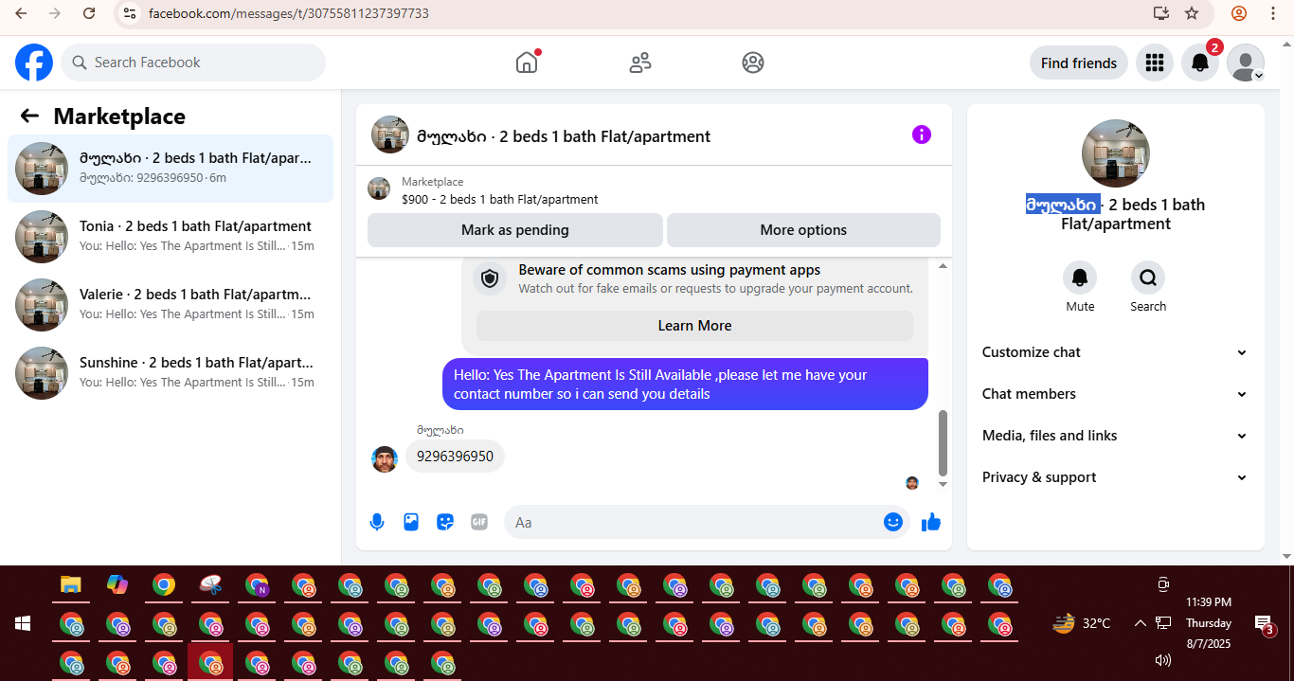This screenshot has width=1294, height=681.
Task: Select the 9296396950 message bubble
Action: click(x=456, y=457)
